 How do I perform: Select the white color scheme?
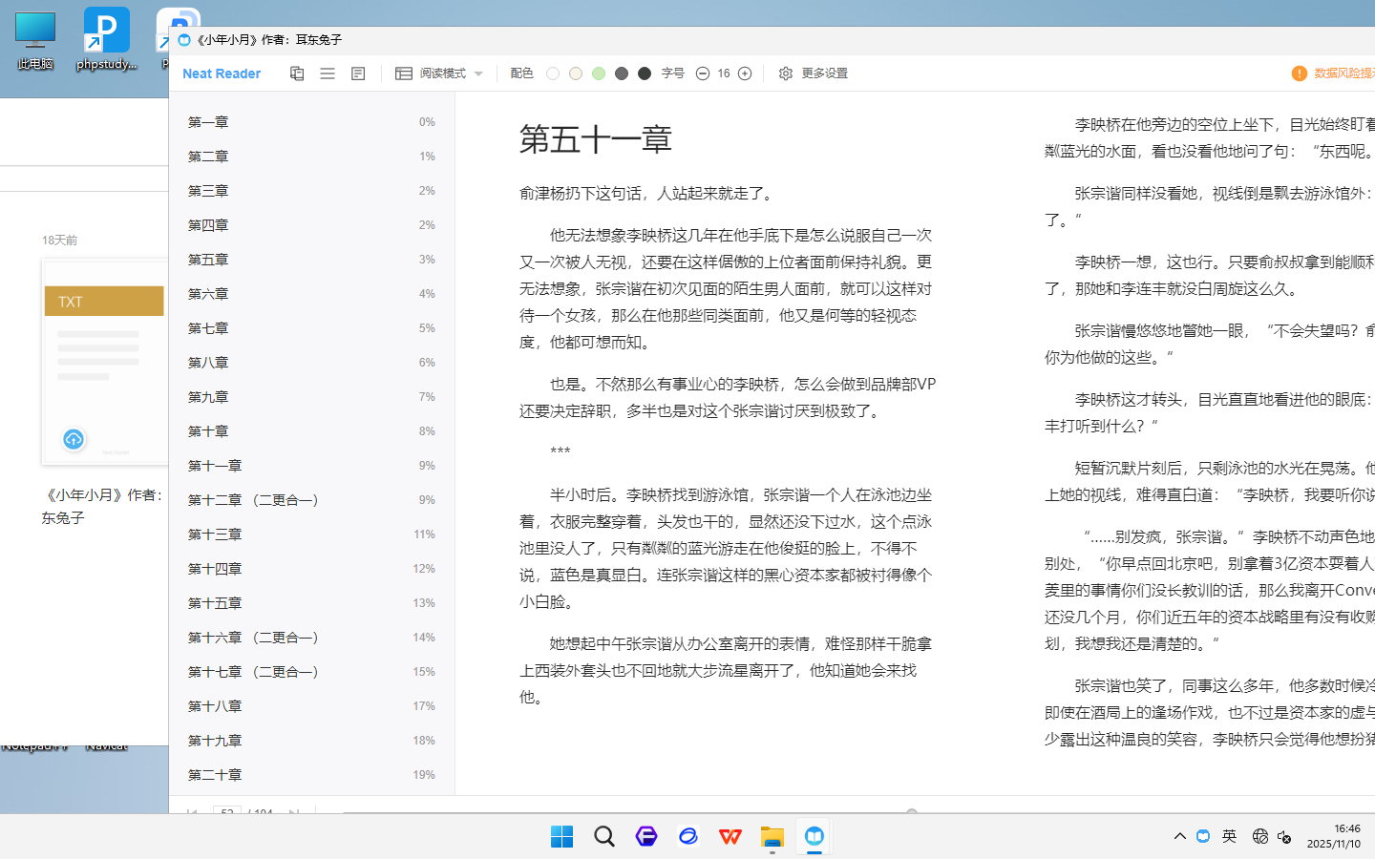coord(553,73)
